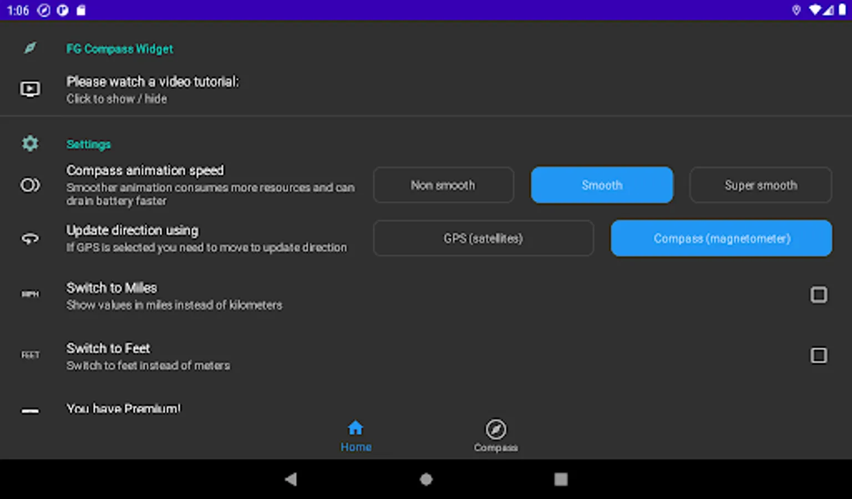Switch to the Home tab label

[356, 447]
